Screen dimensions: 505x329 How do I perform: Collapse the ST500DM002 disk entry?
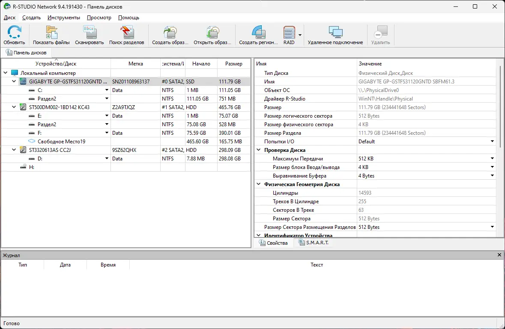(13, 107)
